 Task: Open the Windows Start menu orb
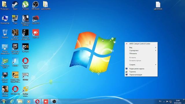point(3,102)
